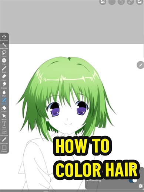Choose the Bucket fill tool

tap(4, 109)
